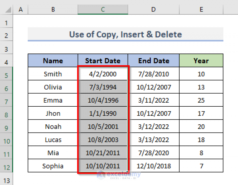Select row 2 header
238x185 pixels.
pos(6,35)
